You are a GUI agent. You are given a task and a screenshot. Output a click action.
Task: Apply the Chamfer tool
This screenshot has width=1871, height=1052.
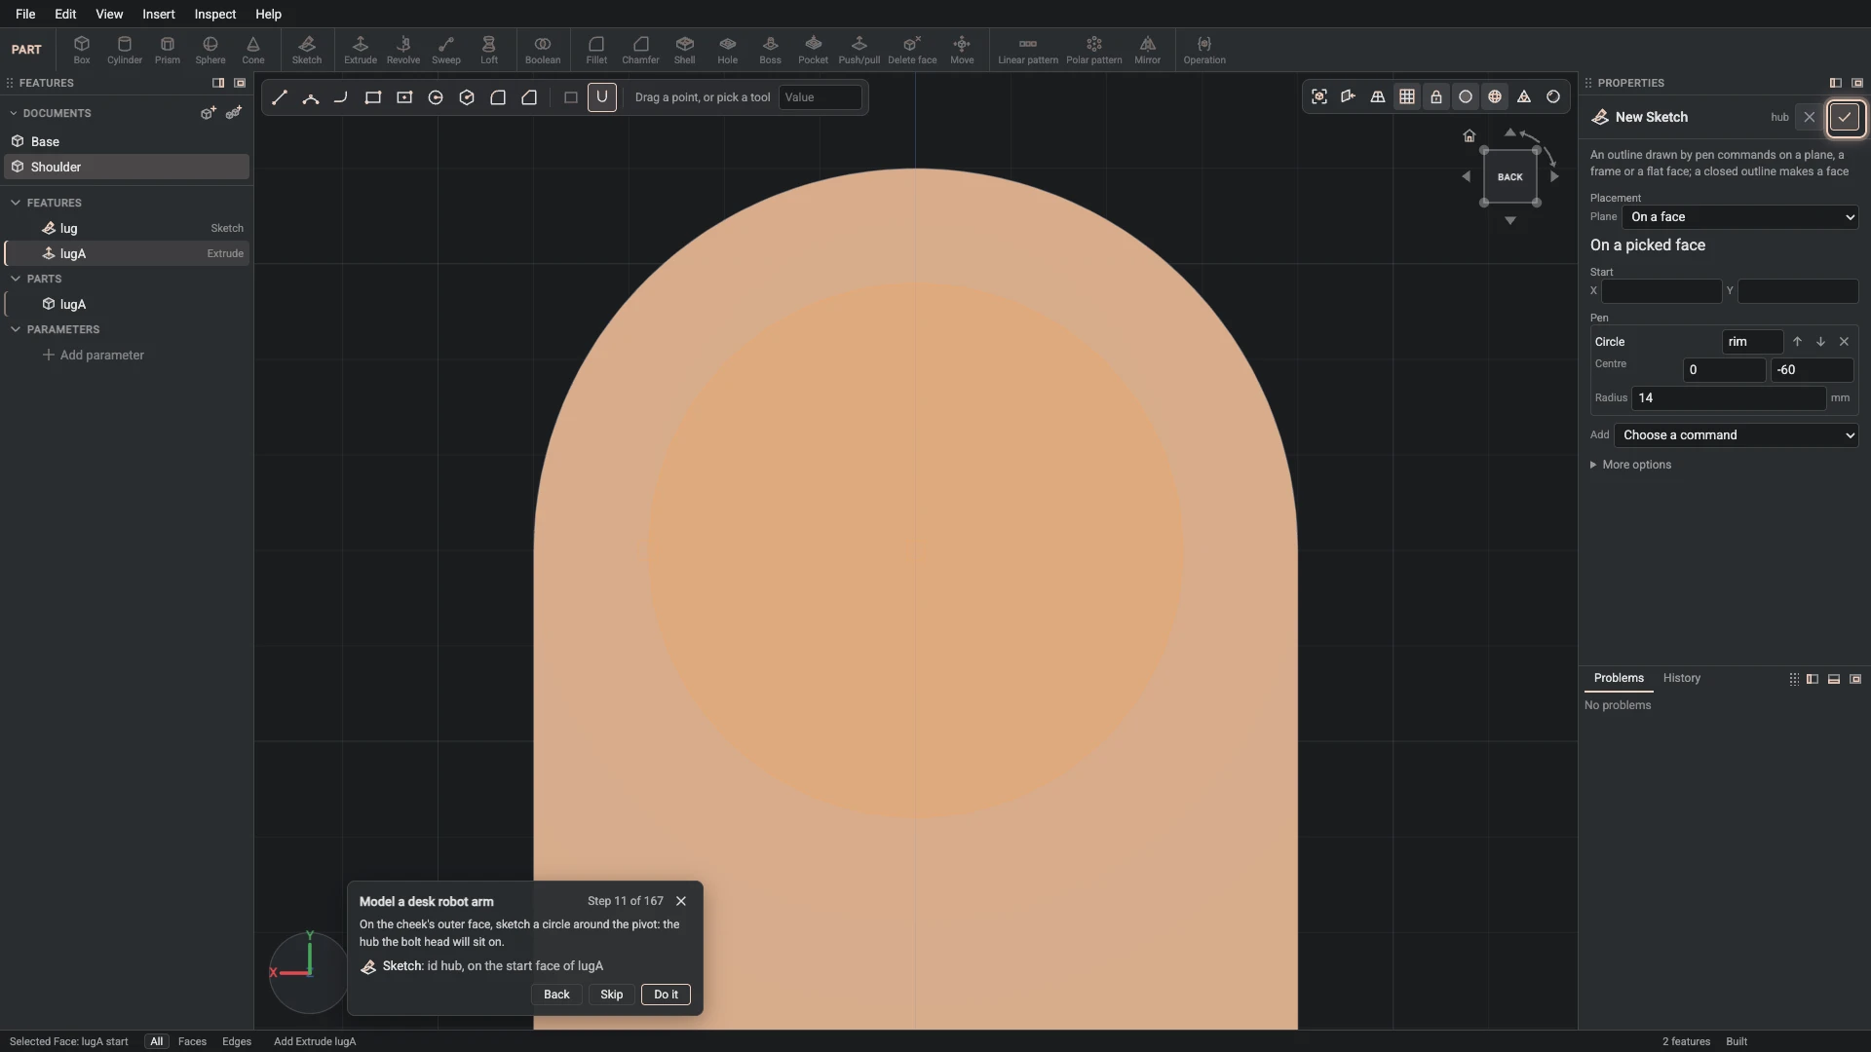coord(640,50)
